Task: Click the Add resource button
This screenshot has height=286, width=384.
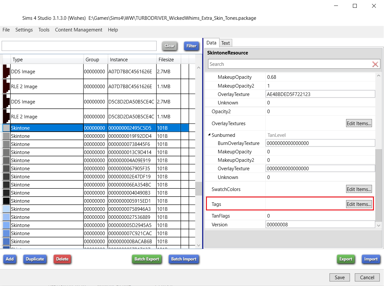Action: 10,259
